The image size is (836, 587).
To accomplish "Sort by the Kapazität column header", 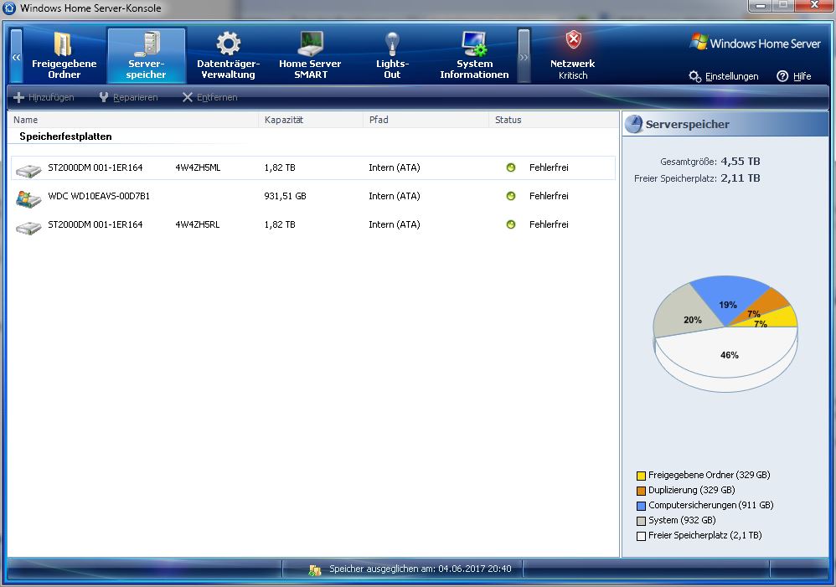I will 311,120.
